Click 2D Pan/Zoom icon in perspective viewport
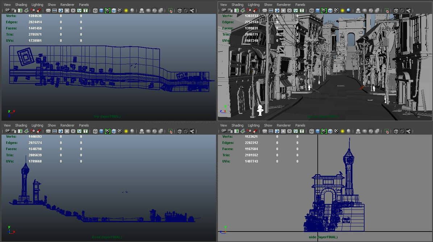433x242 pixels. (x=249, y=10)
